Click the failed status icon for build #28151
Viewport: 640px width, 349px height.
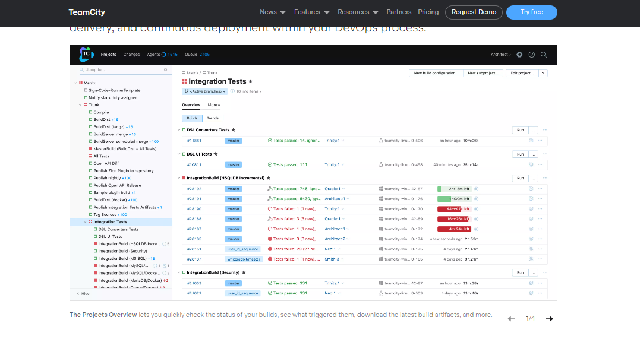point(270,249)
